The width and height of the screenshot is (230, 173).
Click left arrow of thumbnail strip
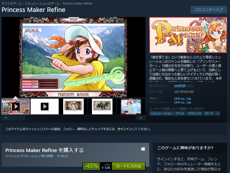[x=6, y=118]
